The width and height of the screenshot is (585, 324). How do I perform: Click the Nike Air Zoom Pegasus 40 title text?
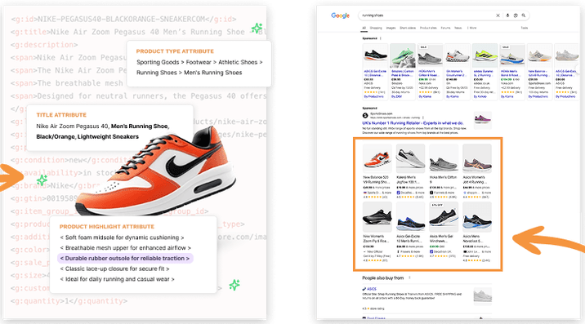(103, 131)
